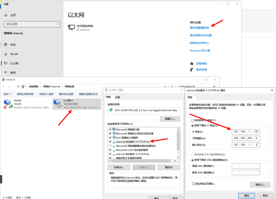This screenshot has height=199, width=276.
Task: Click the search magnifier in 查找设置 box
Action: [x=57, y=24]
